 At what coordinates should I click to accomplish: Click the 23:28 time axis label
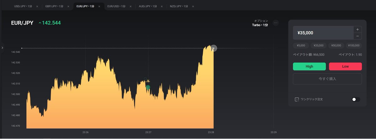point(211,132)
